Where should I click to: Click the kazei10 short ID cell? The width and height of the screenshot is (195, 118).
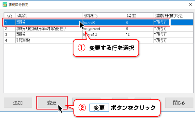pos(103,34)
